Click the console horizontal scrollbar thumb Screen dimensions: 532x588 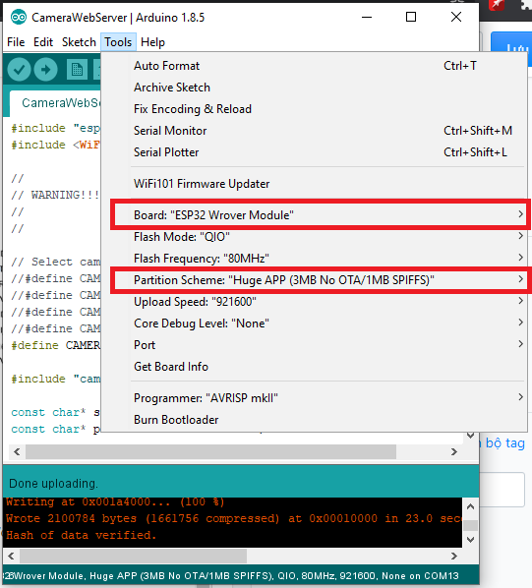pos(133,556)
